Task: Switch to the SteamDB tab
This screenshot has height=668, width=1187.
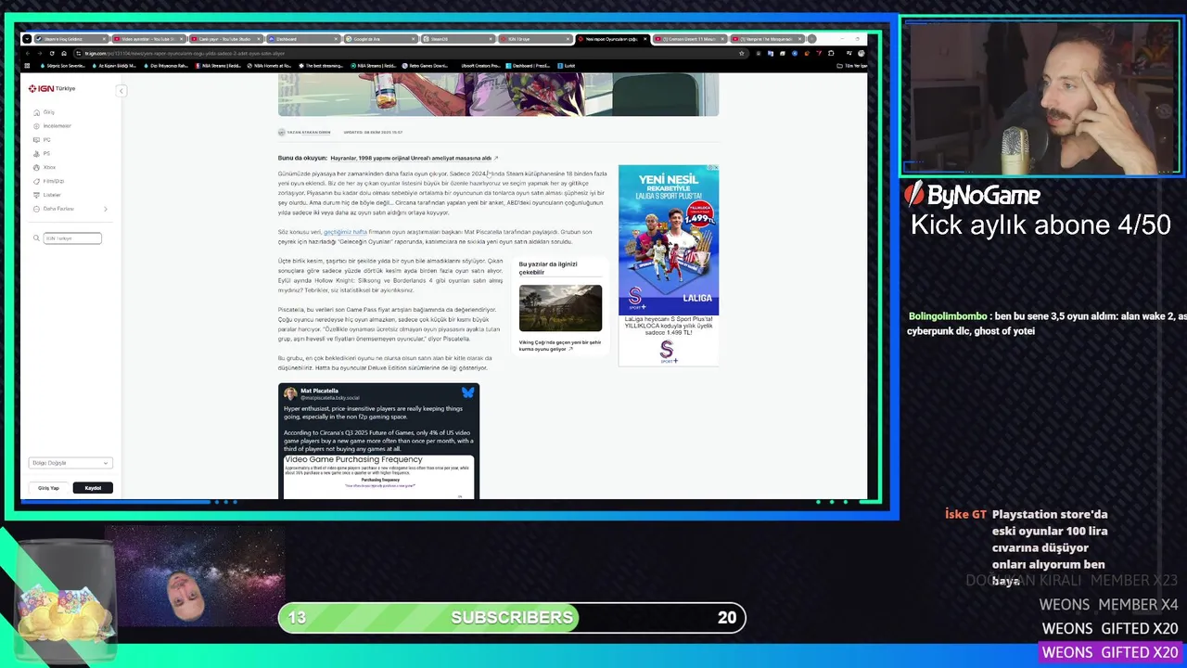Action: point(456,39)
